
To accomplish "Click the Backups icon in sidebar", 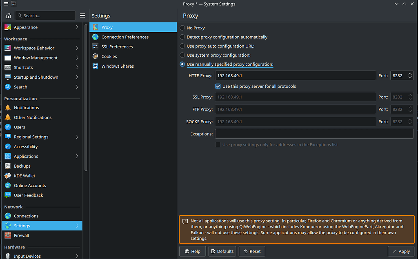I will pyautogui.click(x=7, y=166).
